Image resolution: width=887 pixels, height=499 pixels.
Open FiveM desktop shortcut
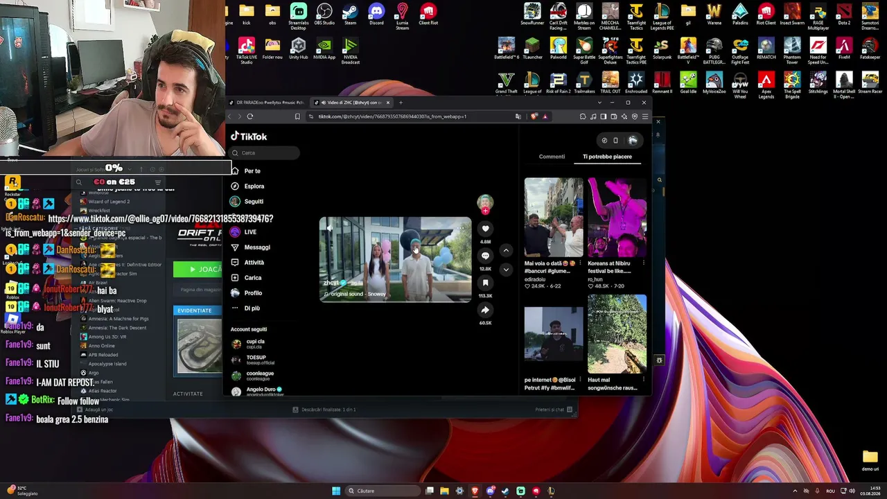click(844, 49)
